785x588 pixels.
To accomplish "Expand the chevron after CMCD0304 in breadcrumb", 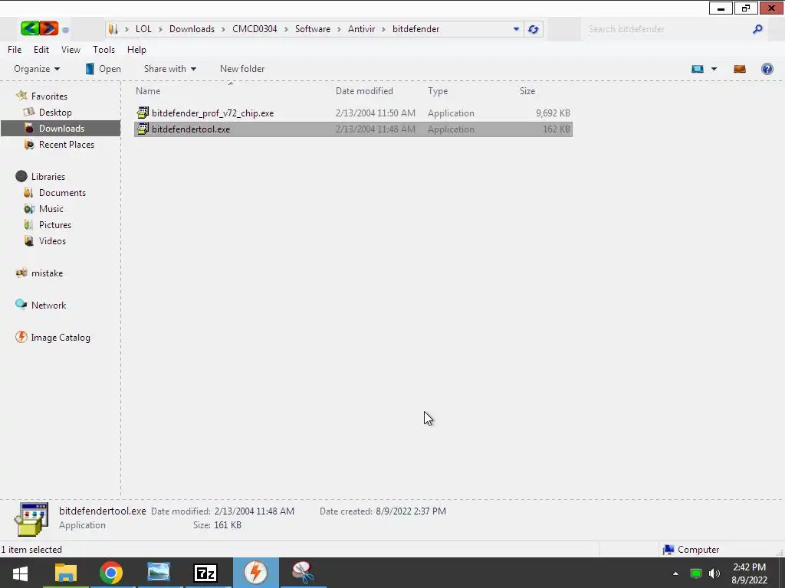I will tap(286, 29).
